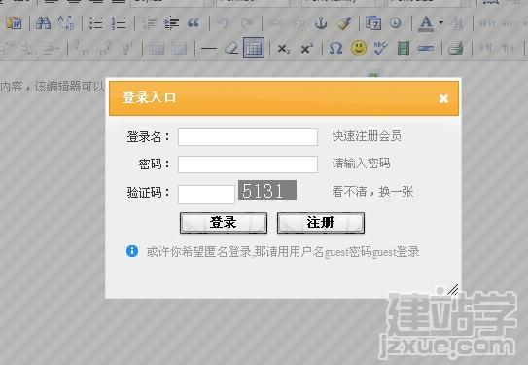Insert current date with the calendar icon
The height and width of the screenshot is (365, 528).
pyautogui.click(x=373, y=23)
